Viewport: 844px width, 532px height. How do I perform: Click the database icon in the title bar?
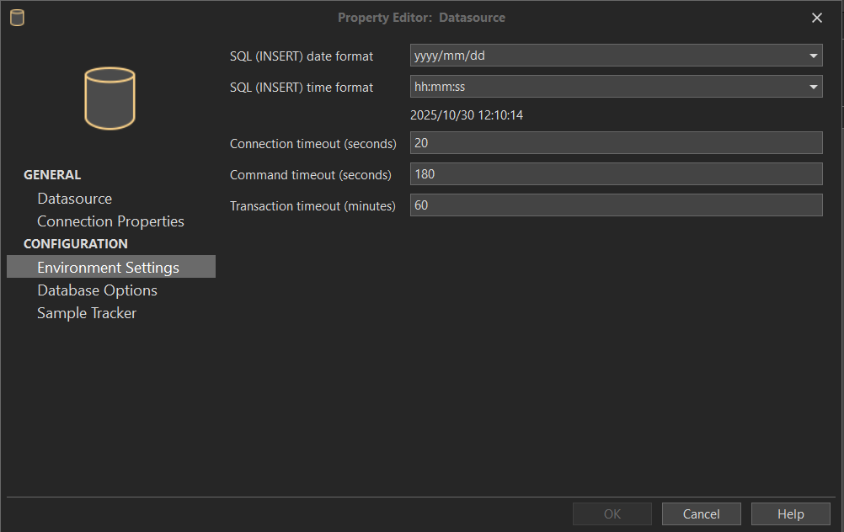click(17, 18)
